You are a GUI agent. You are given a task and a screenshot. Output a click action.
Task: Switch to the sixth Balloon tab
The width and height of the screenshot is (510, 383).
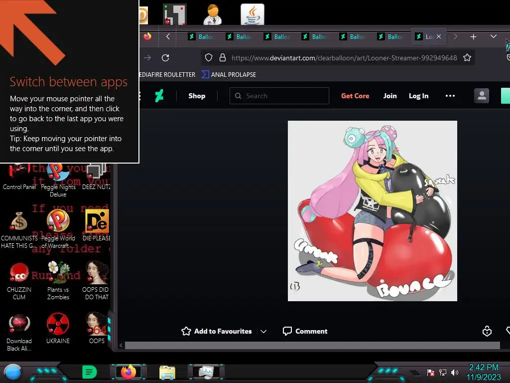coord(390,37)
